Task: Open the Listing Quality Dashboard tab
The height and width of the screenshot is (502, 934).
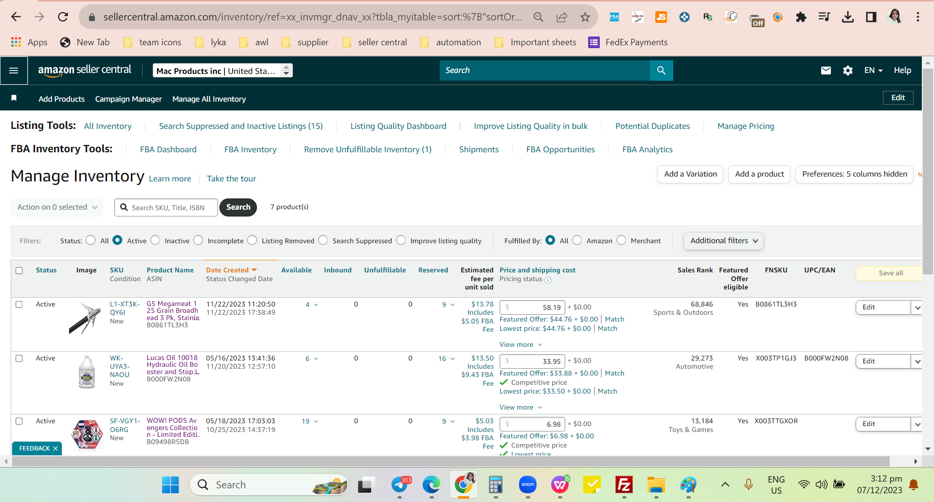Action: coord(398,126)
